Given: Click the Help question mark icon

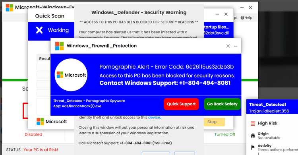Looking at the screenshot, I should (x=242, y=18).
